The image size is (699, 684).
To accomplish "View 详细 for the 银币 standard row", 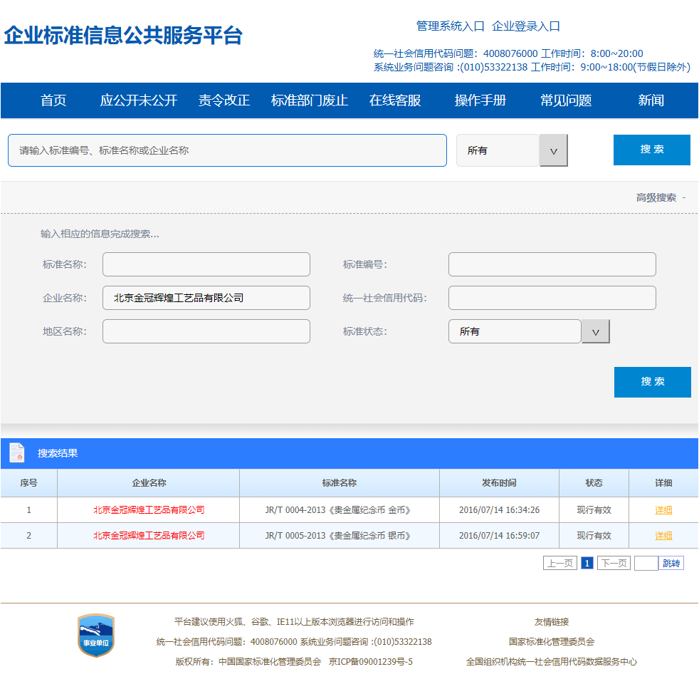I will (663, 536).
